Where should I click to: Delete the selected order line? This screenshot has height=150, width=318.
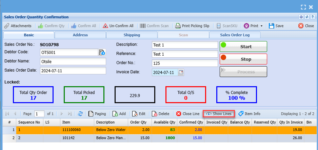160,114
